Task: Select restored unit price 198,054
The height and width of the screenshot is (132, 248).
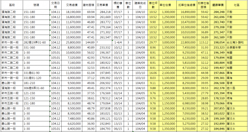Action: [218, 43]
